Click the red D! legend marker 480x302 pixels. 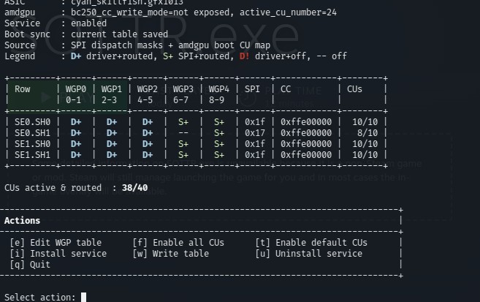tap(244, 56)
